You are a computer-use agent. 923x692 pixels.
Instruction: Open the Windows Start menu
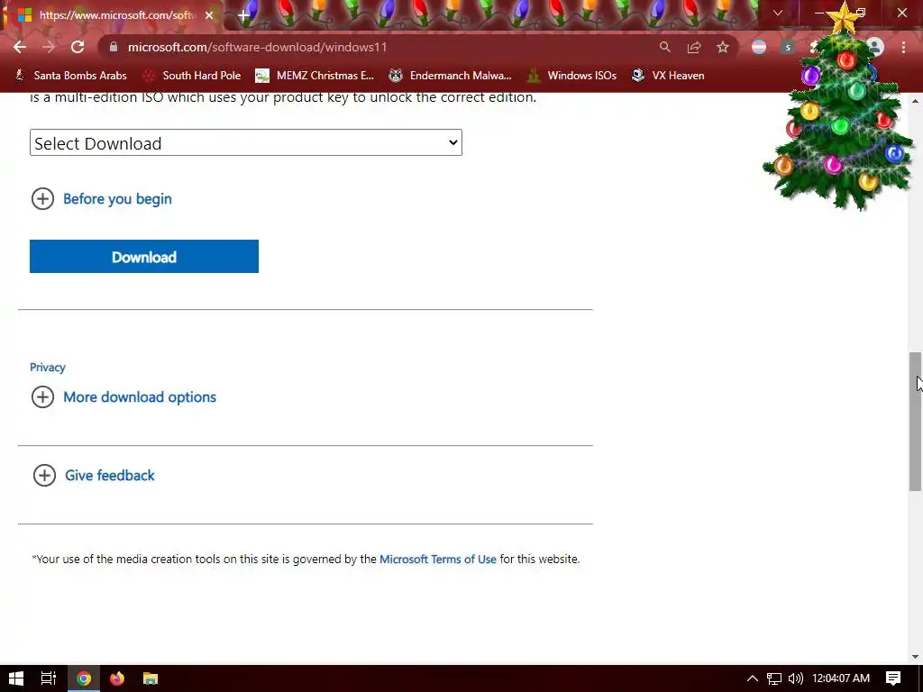point(16,678)
